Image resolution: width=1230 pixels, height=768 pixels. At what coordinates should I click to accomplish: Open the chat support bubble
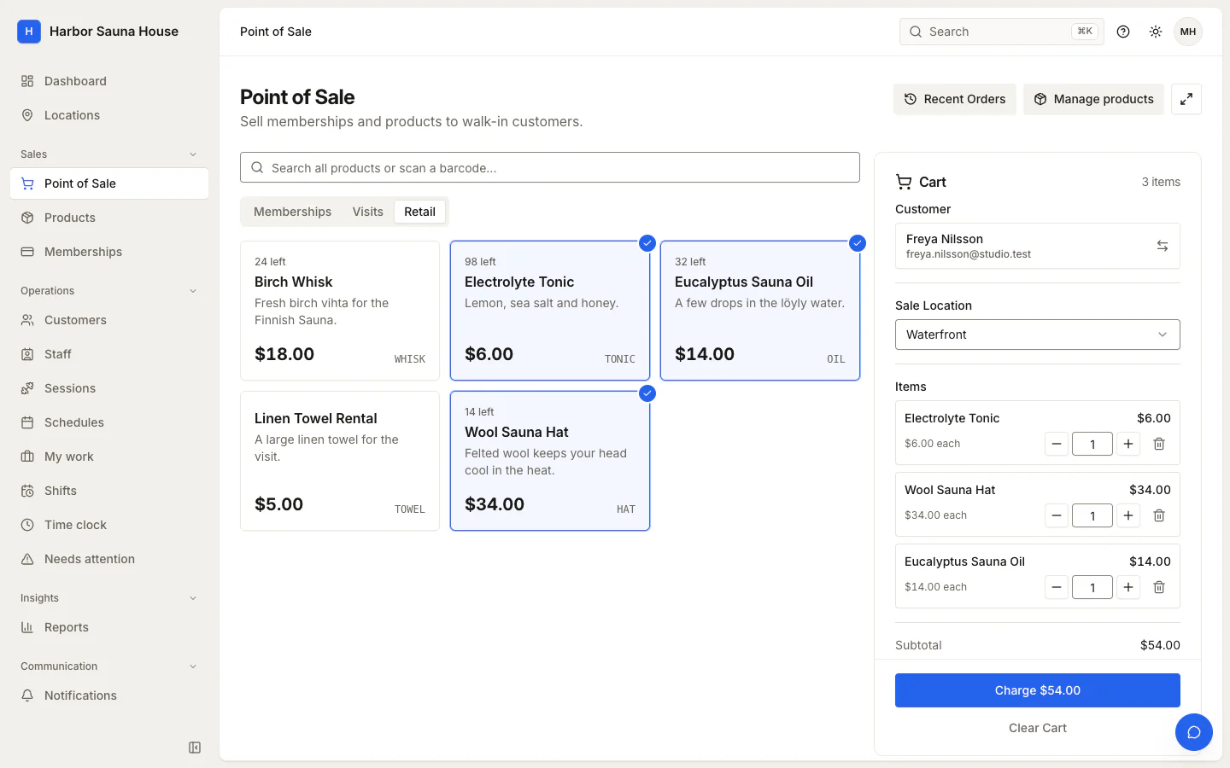point(1194,732)
